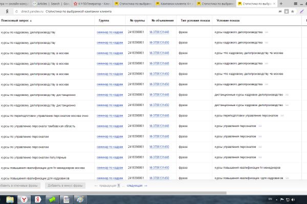Viewport: 307px width, 204px height.
Task: Open ad M-3706131450 in hr менеджеров москва row
Action: click(159, 168)
